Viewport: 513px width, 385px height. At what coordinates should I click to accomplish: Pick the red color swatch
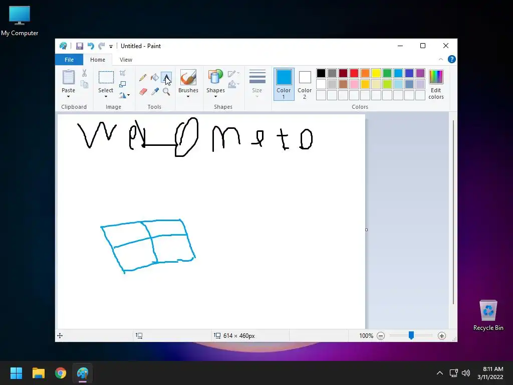click(354, 73)
